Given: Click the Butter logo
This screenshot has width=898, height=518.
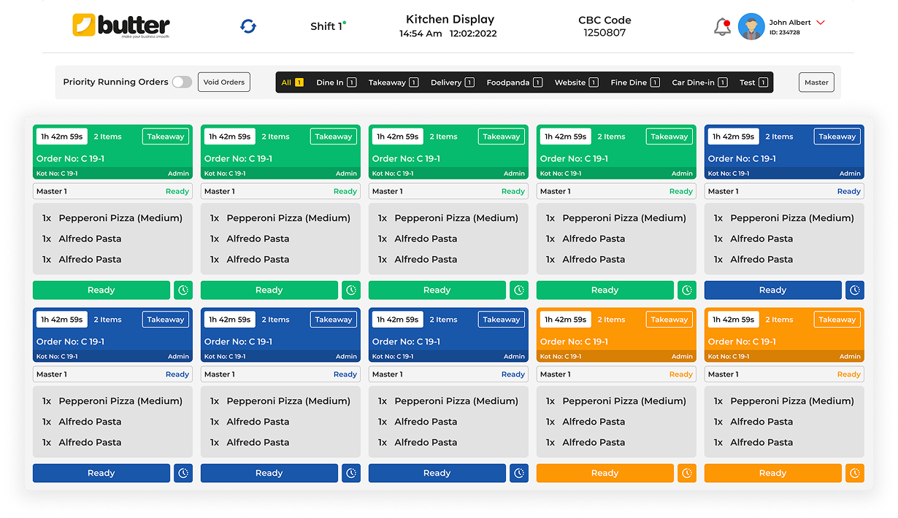Looking at the screenshot, I should tap(121, 26).
